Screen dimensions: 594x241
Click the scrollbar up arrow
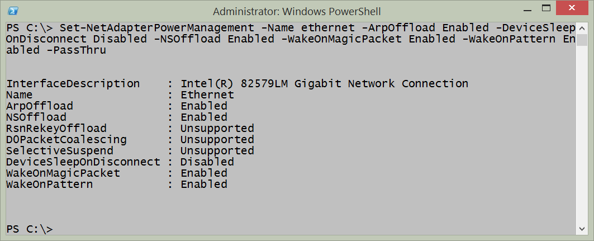(x=582, y=27)
